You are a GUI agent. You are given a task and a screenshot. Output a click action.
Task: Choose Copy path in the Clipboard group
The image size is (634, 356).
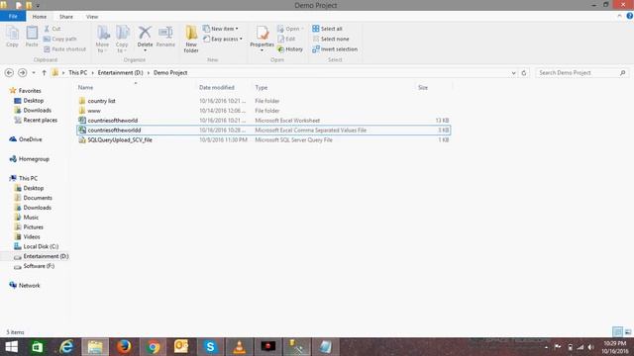tap(59, 39)
